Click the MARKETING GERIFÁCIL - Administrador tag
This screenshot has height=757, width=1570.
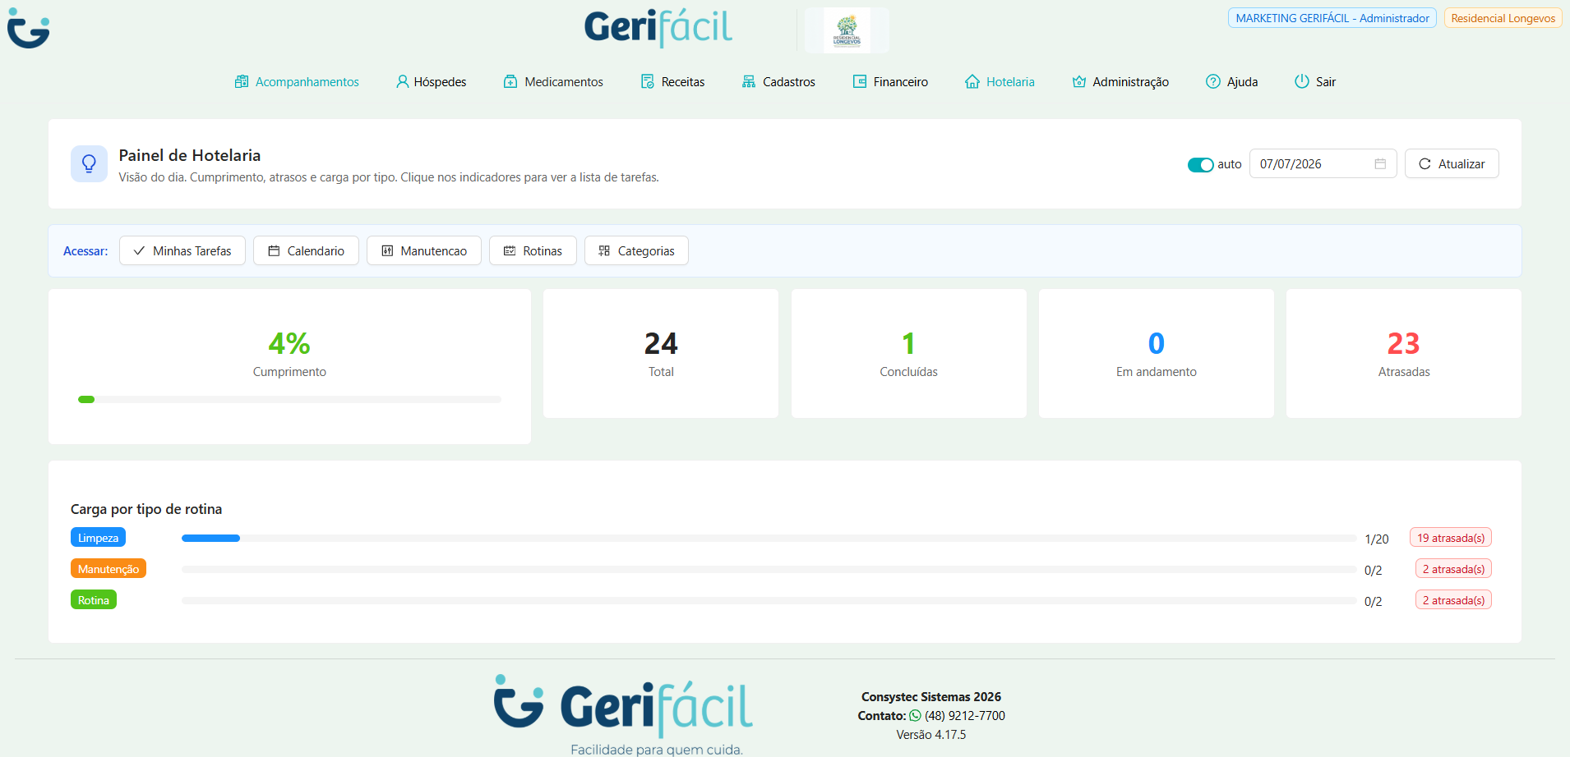(1332, 18)
